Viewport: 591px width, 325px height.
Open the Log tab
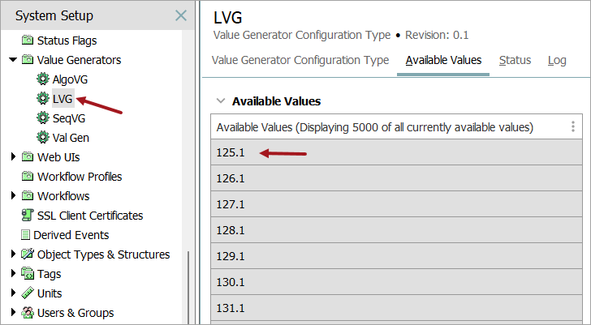click(557, 60)
